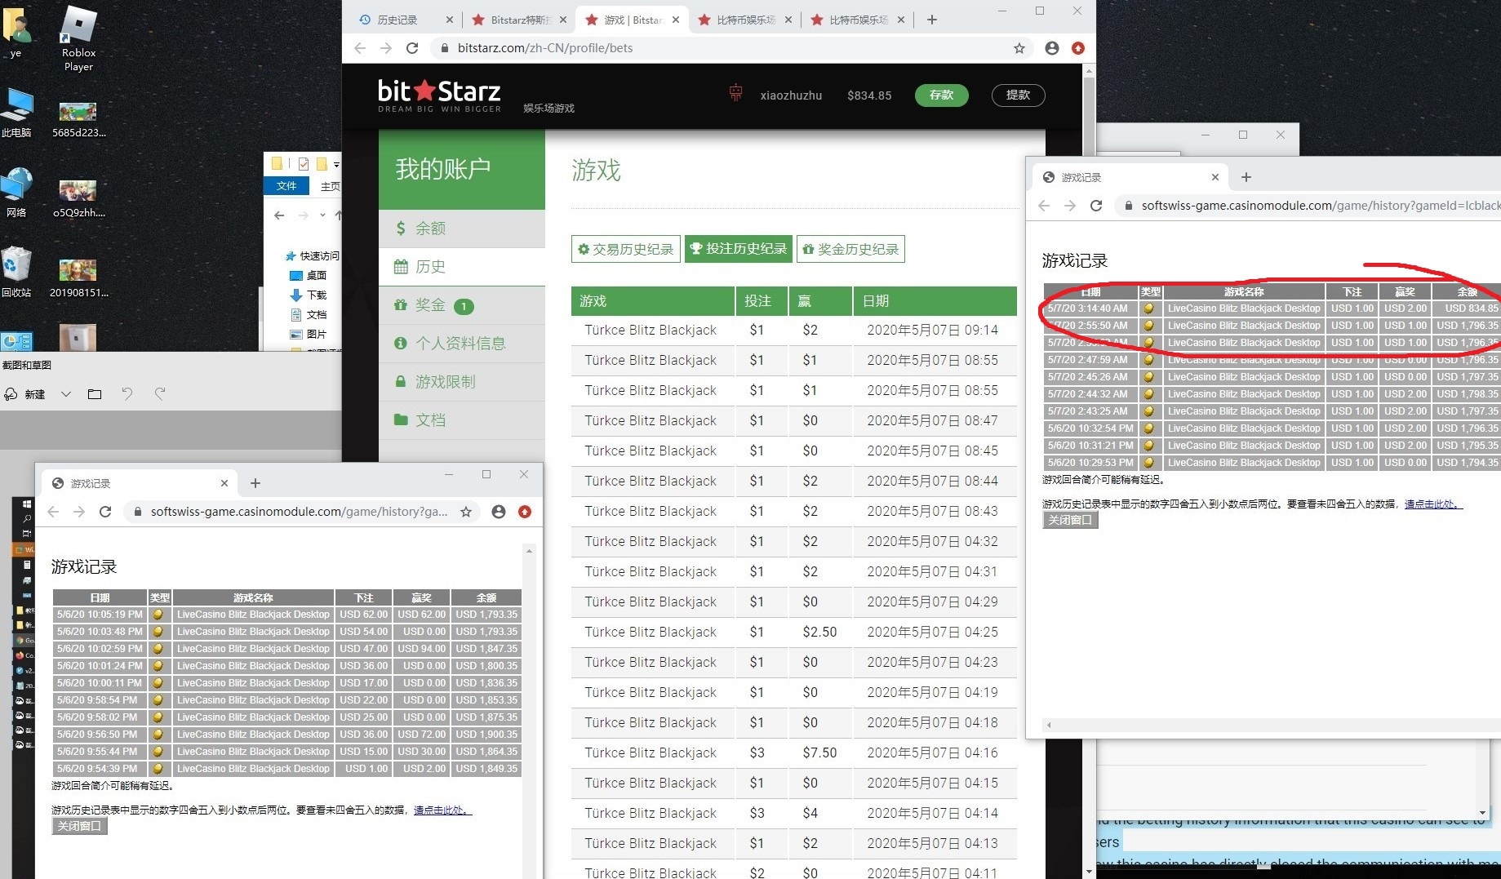
Task: Open the 回收站 recycle bin desktop icon
Action: tap(16, 273)
